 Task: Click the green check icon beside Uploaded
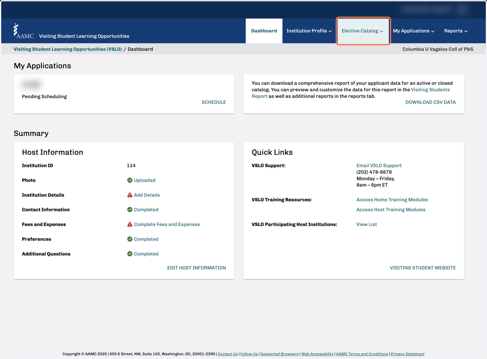tap(130, 180)
